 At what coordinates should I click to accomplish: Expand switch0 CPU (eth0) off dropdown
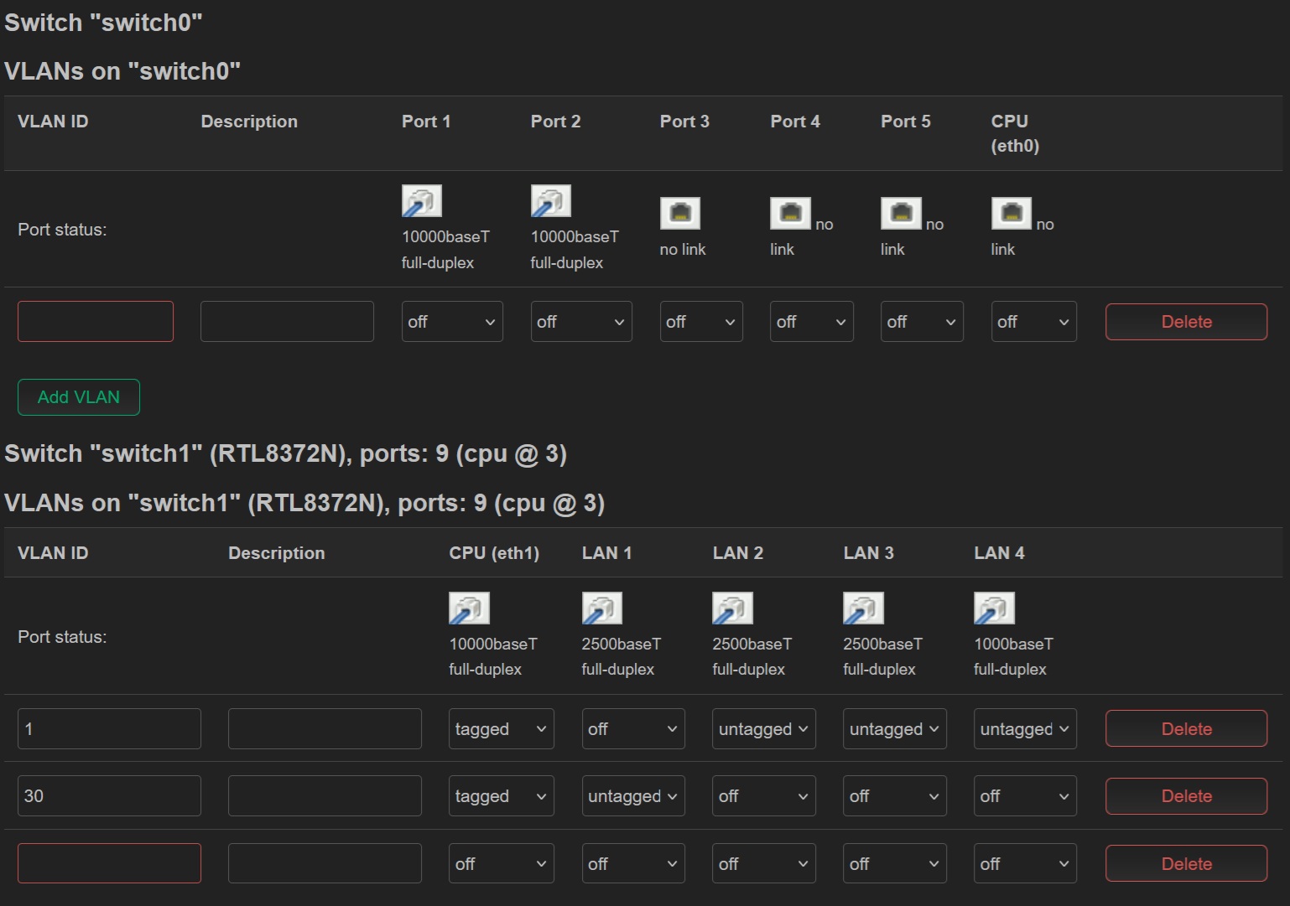[1033, 322]
